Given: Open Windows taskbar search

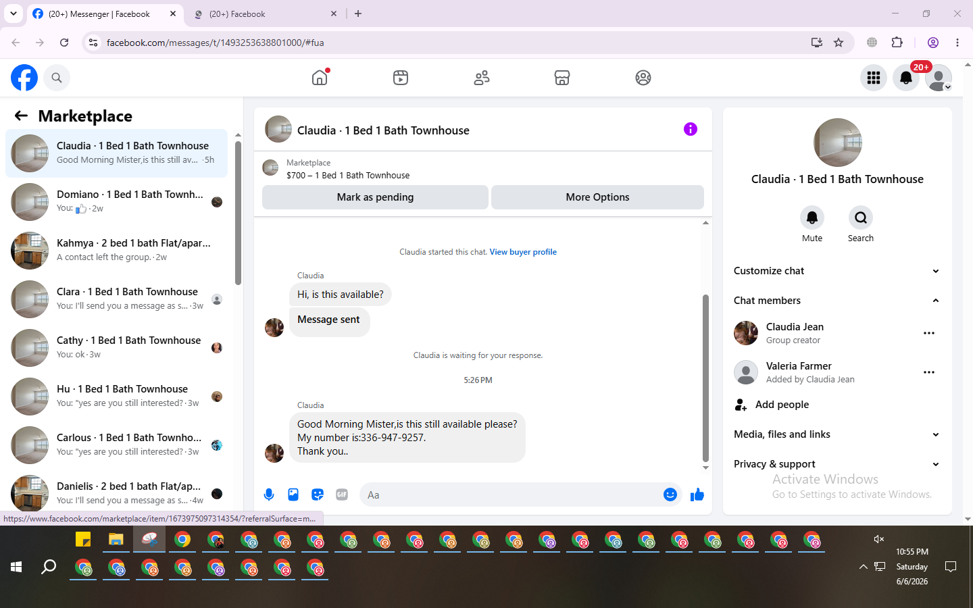Looking at the screenshot, I should tap(49, 567).
